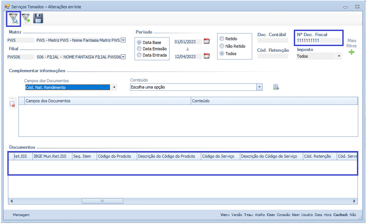Click the add content icon beside Conteúdo
This screenshot has height=224, width=367.
tap(276, 87)
